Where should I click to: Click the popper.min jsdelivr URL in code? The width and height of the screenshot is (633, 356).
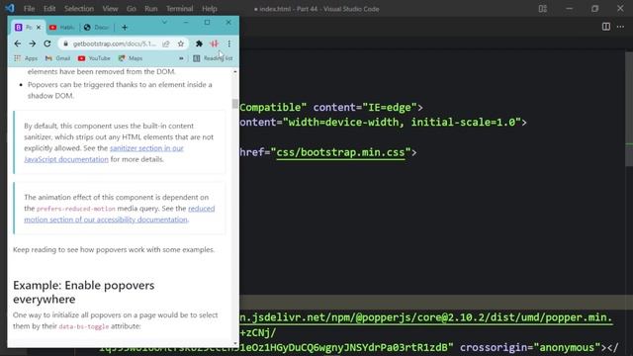pos(426,317)
